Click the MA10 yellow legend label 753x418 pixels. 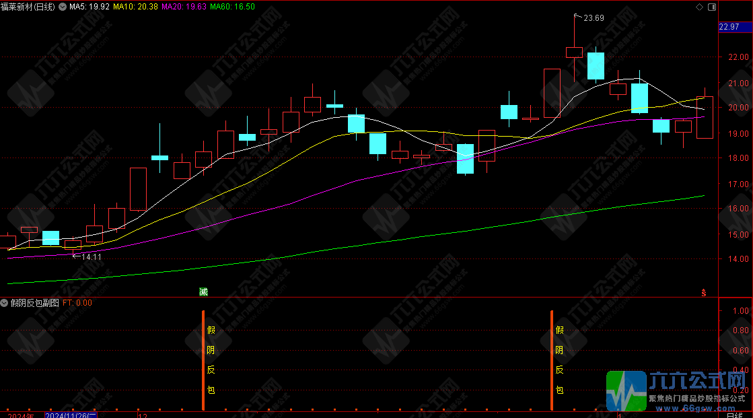coord(136,7)
